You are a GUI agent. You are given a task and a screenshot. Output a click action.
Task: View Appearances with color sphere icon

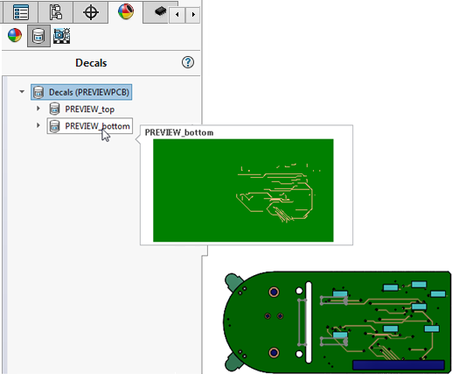(15, 36)
